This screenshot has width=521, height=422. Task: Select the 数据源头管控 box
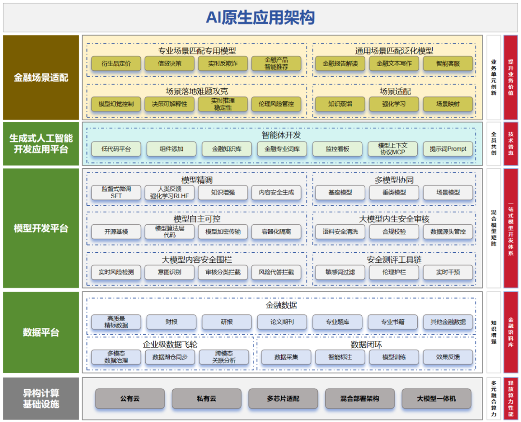click(x=448, y=231)
